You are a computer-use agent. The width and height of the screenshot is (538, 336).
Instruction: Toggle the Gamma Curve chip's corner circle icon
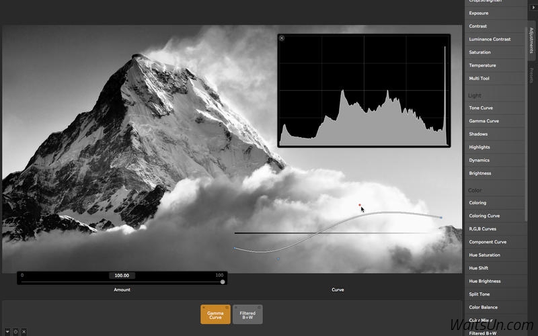pos(227,308)
